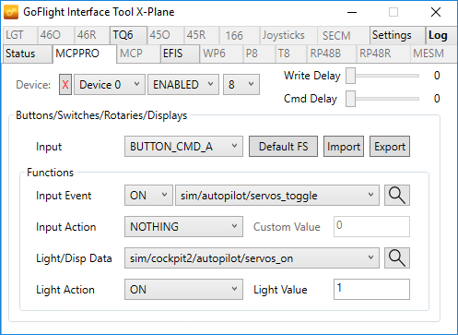This screenshot has width=458, height=335.
Task: Open the Device 0 dropdown
Action: pos(110,84)
